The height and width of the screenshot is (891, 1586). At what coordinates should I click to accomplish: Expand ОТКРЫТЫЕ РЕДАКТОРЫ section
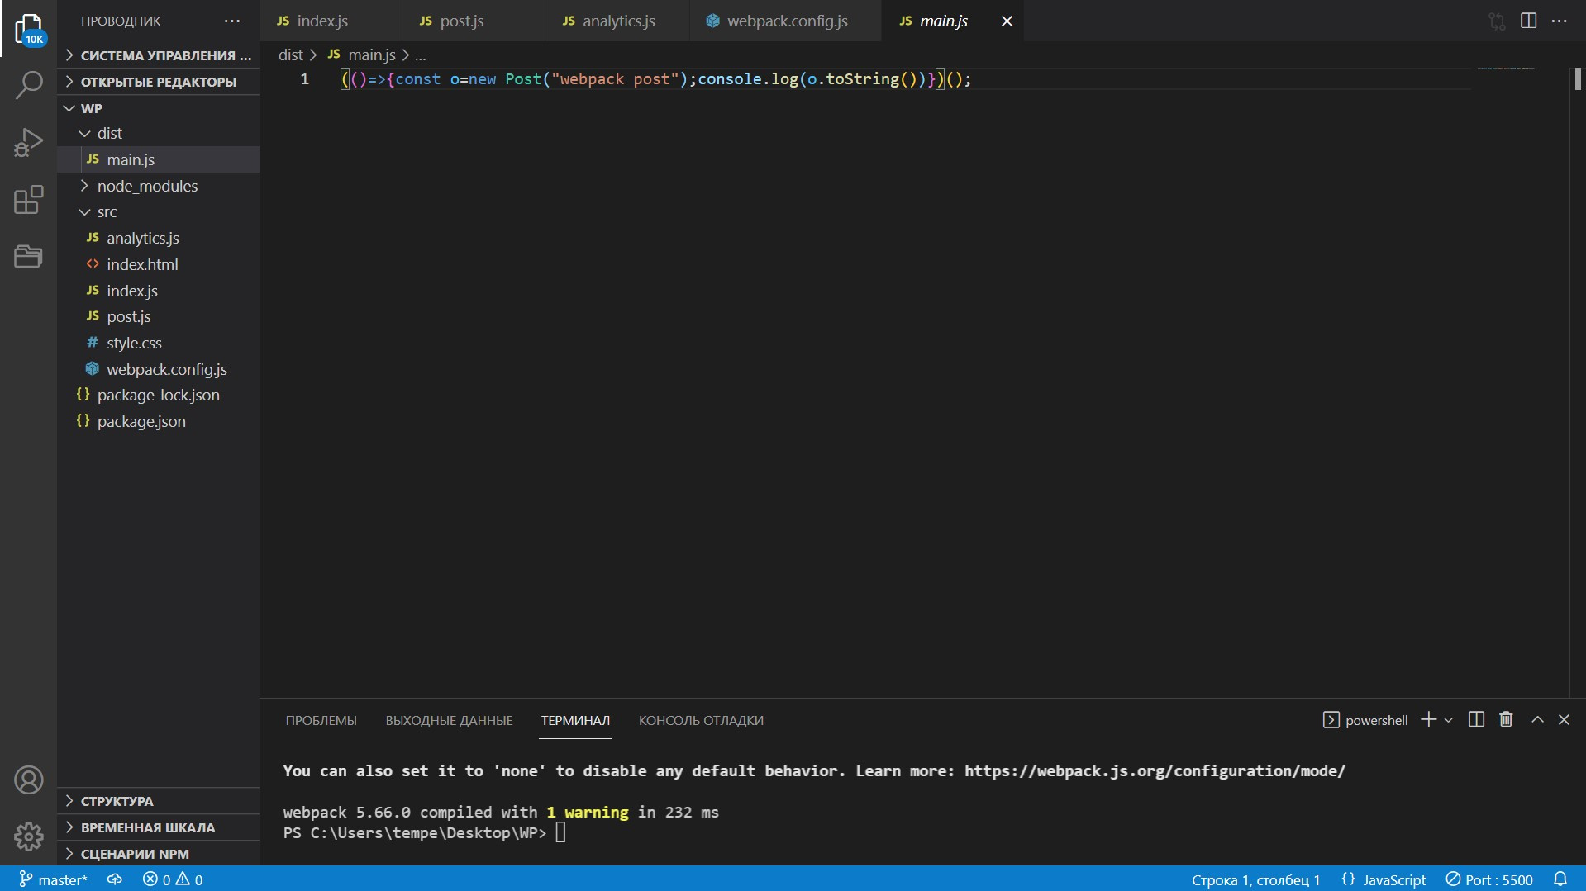(x=158, y=82)
